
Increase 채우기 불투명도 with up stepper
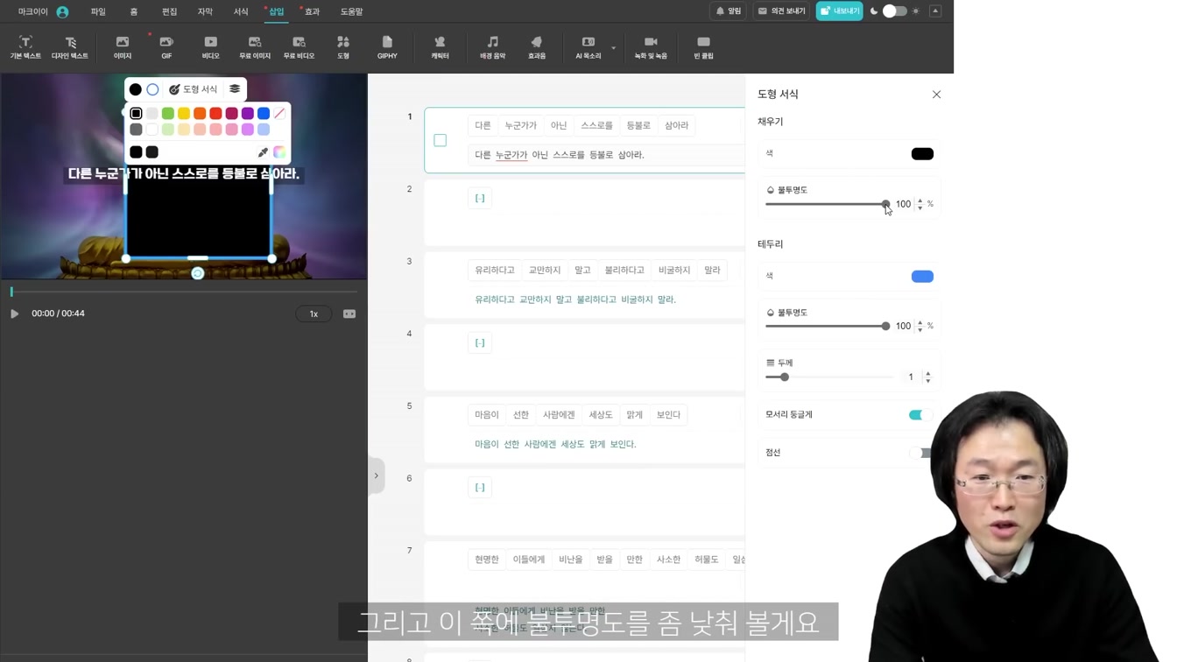tap(920, 201)
